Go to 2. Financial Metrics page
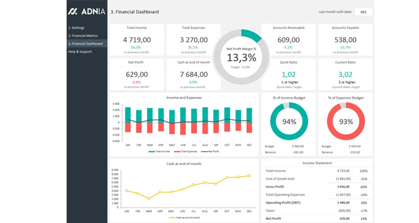 (83, 36)
